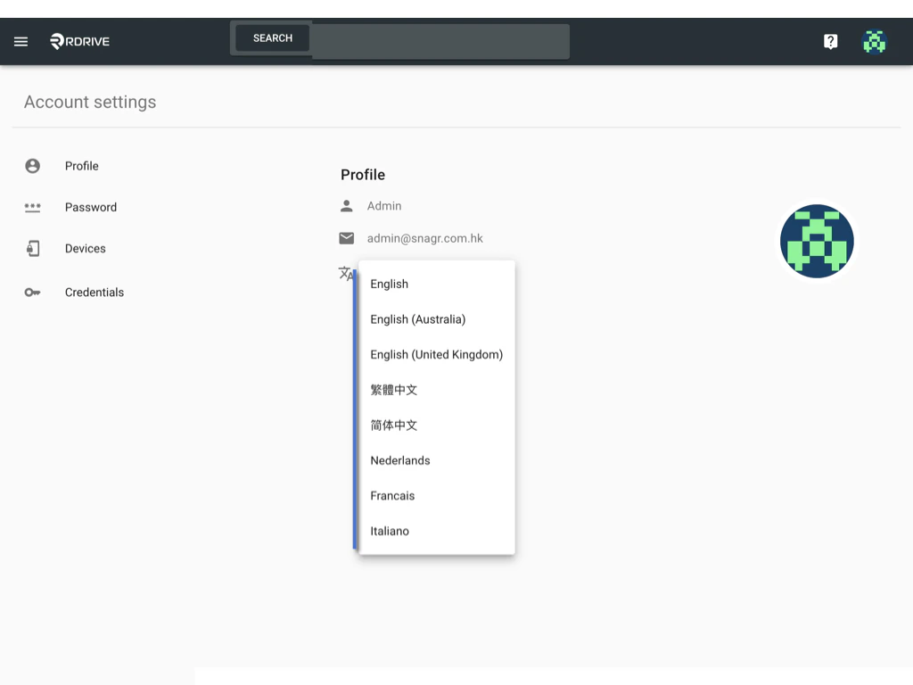Open the Password settings section
Viewport: 913px width, 685px height.
click(x=91, y=207)
